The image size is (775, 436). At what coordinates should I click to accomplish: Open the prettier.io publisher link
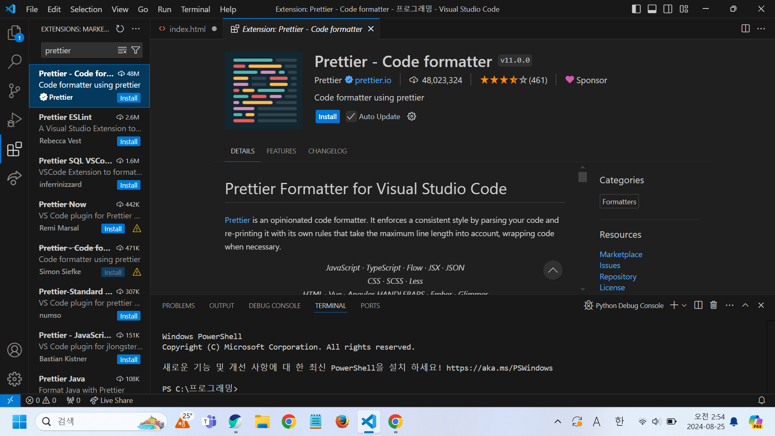[373, 80]
